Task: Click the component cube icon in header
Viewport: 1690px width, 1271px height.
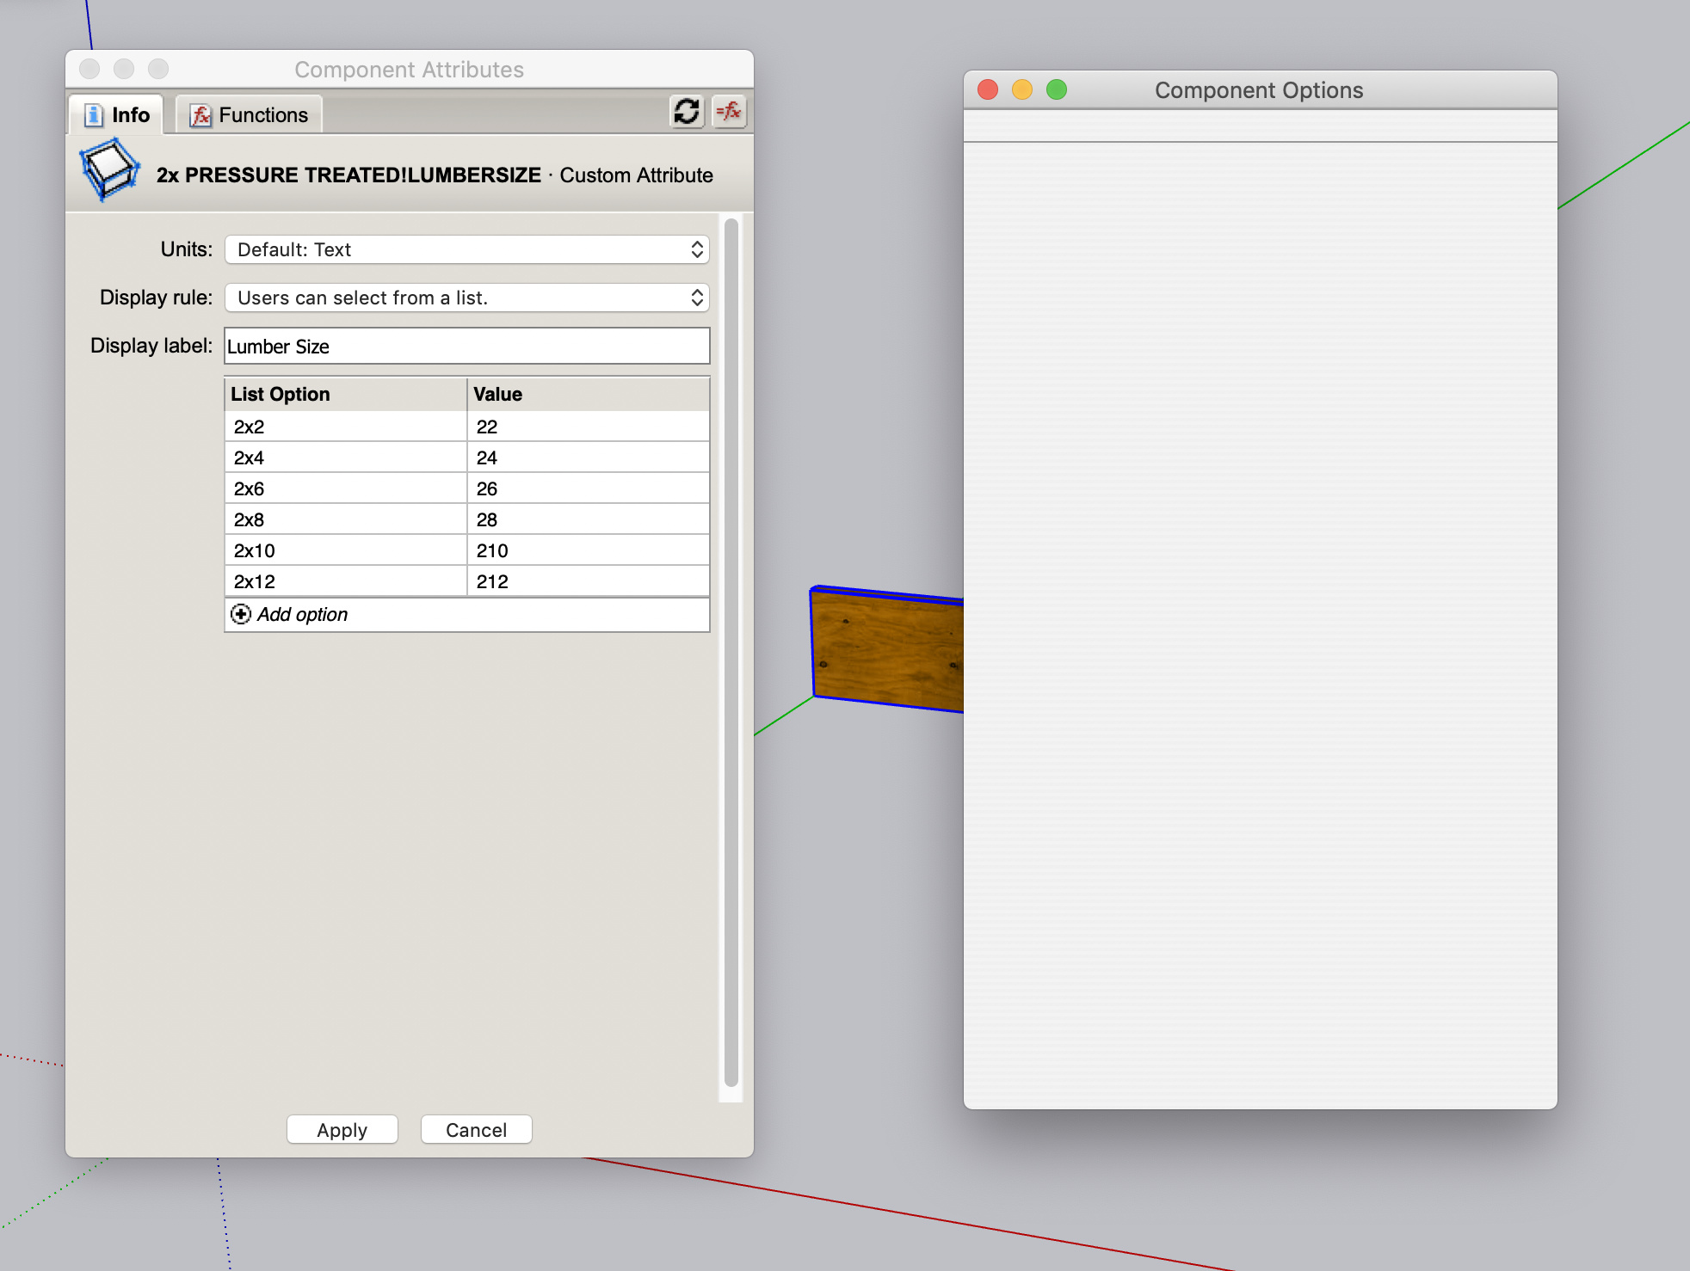Action: [109, 170]
